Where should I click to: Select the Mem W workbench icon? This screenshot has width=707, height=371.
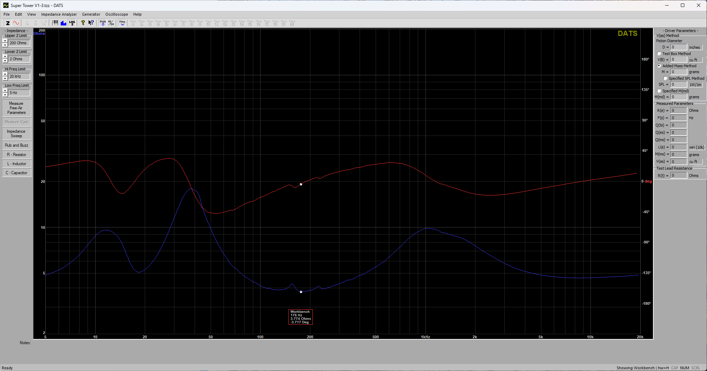pyautogui.click(x=122, y=23)
